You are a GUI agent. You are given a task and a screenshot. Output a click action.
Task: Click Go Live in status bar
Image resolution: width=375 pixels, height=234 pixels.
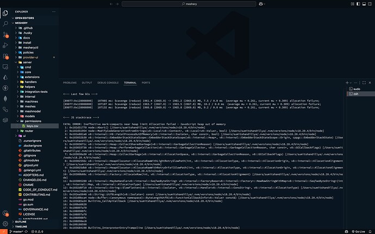point(358,232)
